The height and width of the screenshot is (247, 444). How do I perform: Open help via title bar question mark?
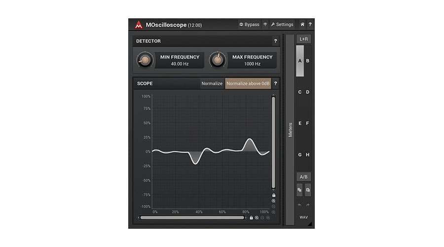[x=310, y=24]
